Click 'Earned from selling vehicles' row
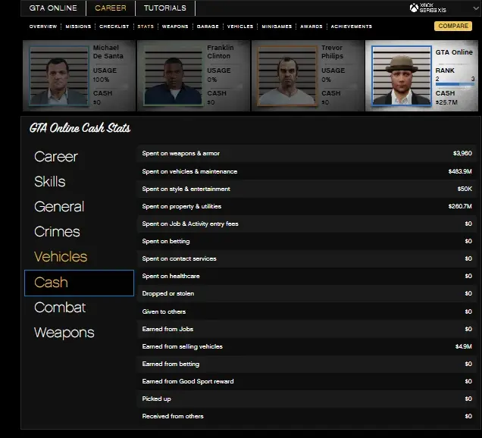Image resolution: width=482 pixels, height=438 pixels. click(x=306, y=346)
